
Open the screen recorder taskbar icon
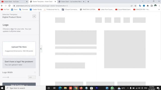coord(70,88)
